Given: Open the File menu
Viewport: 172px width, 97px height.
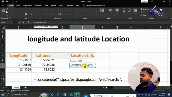Looking at the screenshot, I should pyautogui.click(x=3, y=5).
